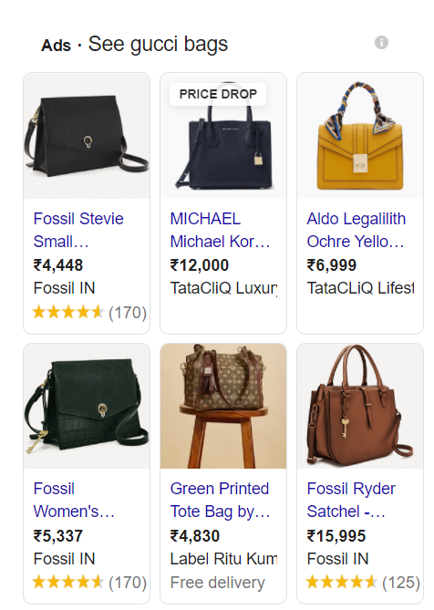Click the Fossil Ryder Satchel link
Screen dimensions: 434x610
tap(351, 500)
